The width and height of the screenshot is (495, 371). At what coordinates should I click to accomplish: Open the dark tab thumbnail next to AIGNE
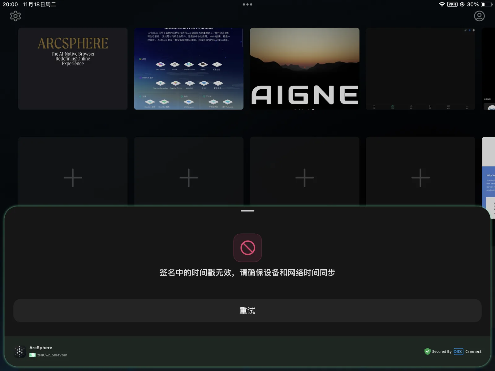coord(420,69)
